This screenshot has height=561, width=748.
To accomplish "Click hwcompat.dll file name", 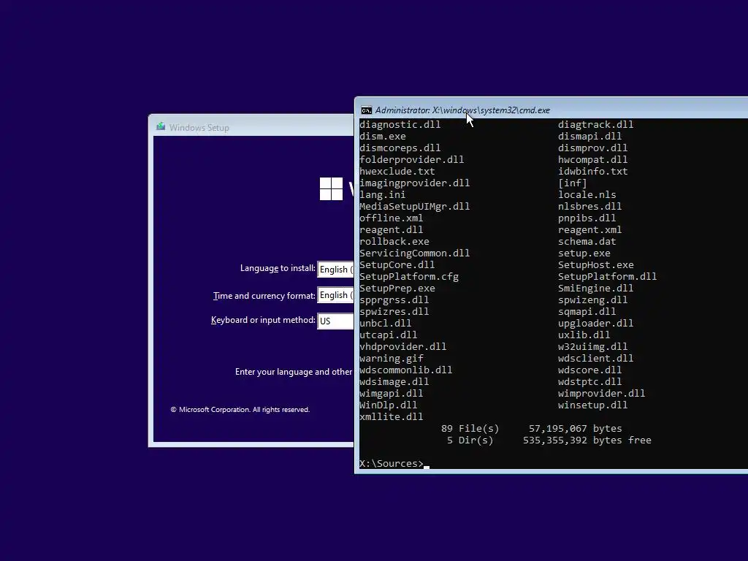I will 592,160.
